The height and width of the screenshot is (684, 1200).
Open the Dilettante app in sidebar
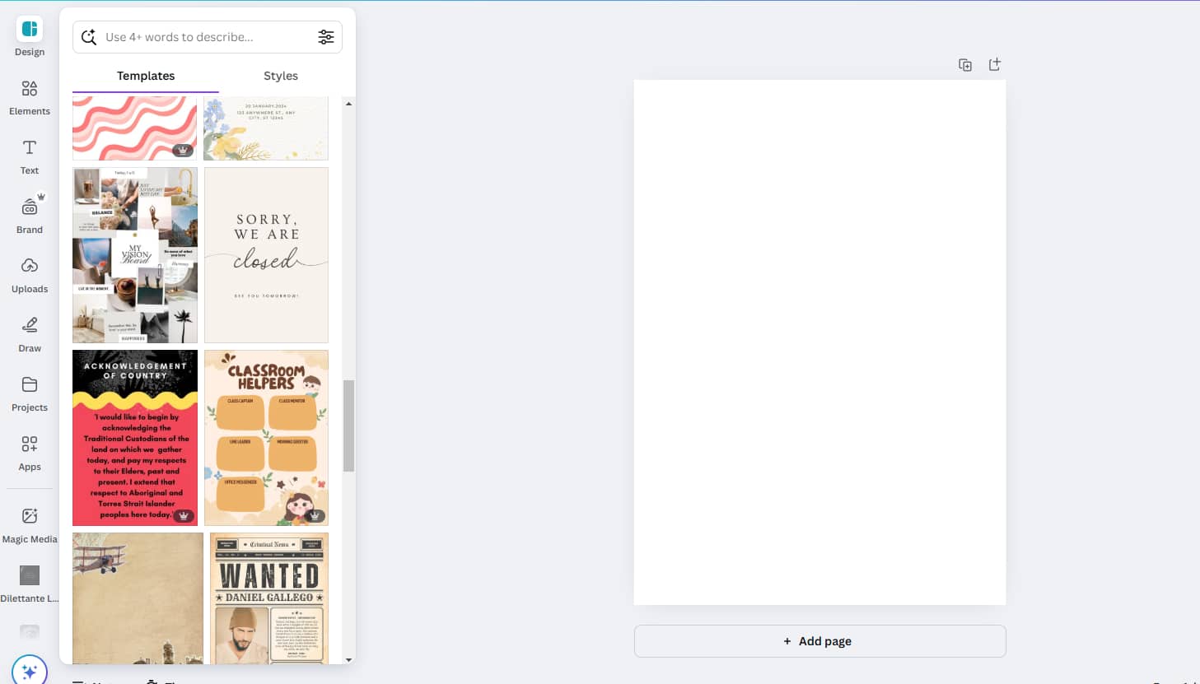pyautogui.click(x=30, y=584)
